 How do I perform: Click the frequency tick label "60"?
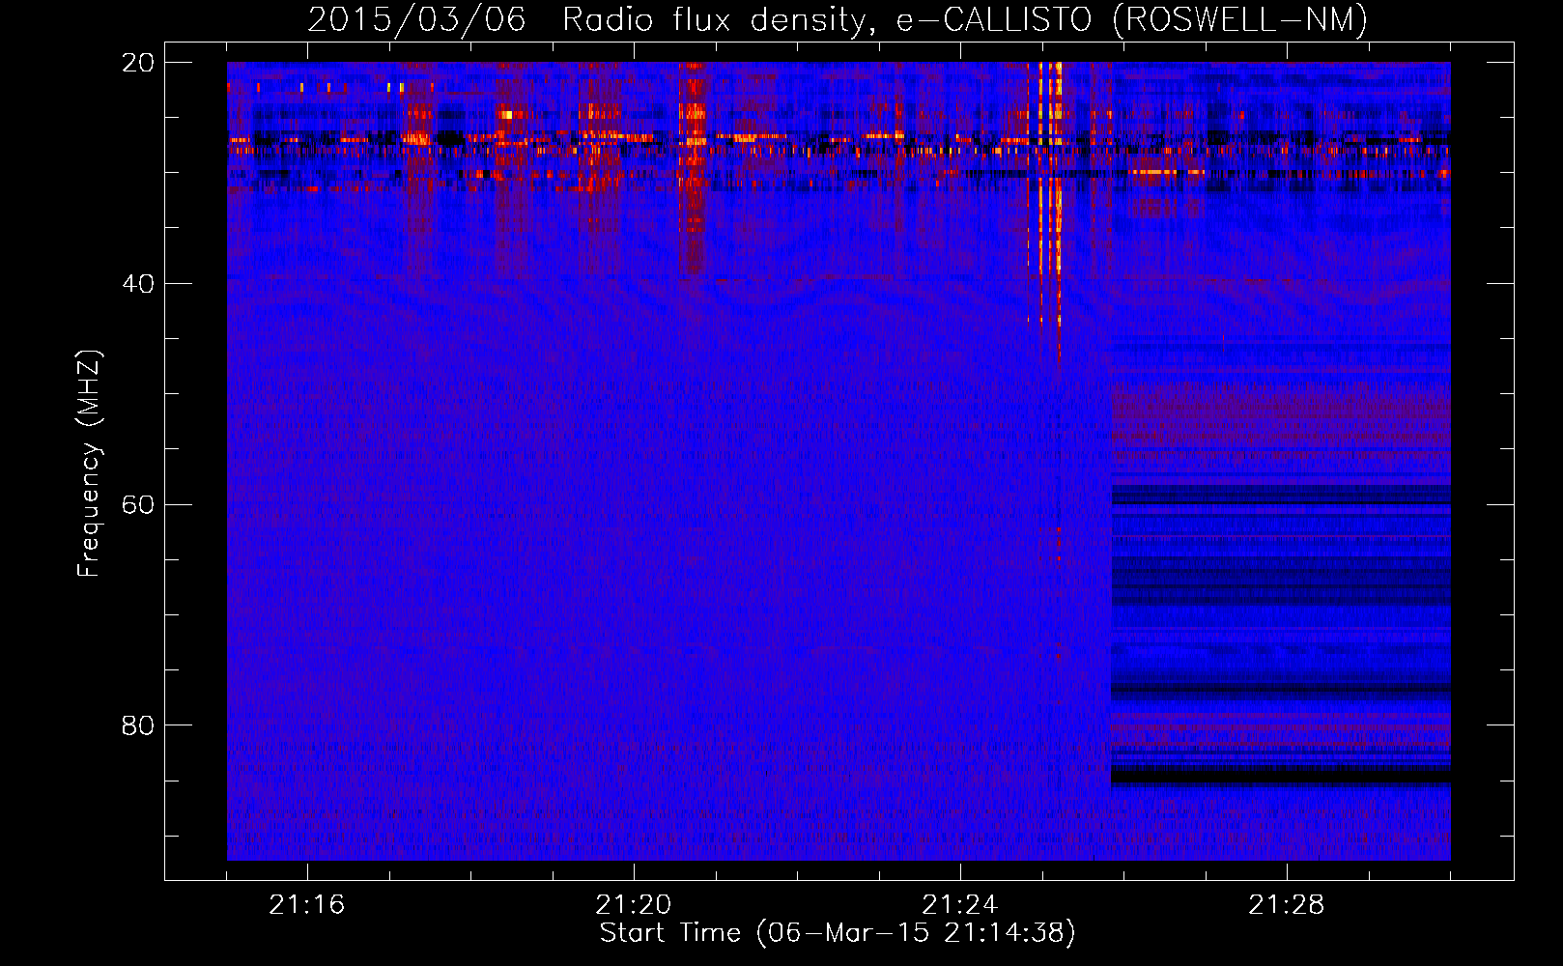(x=138, y=505)
